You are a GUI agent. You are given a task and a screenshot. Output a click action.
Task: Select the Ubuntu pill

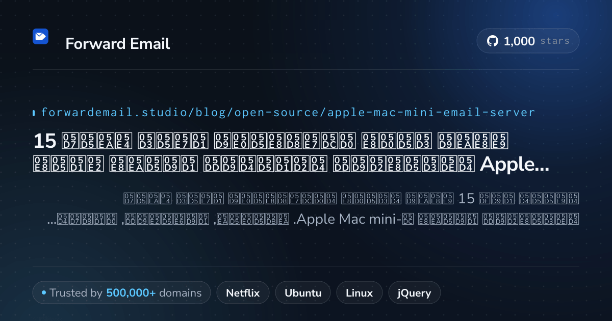coord(303,293)
